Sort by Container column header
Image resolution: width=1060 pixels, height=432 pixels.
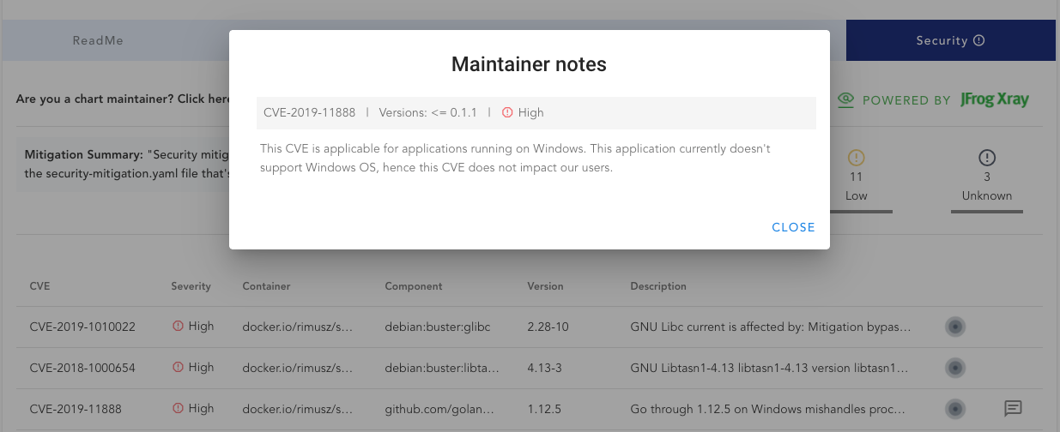(266, 286)
